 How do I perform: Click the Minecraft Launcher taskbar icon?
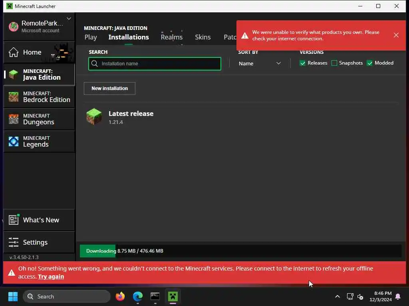pyautogui.click(x=173, y=296)
